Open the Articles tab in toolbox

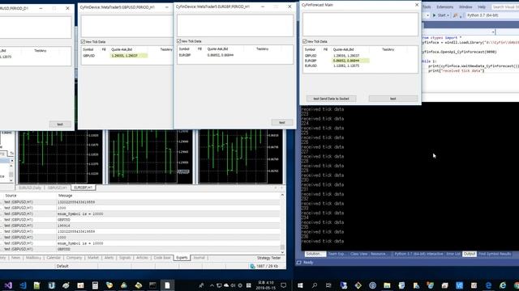coord(143,258)
